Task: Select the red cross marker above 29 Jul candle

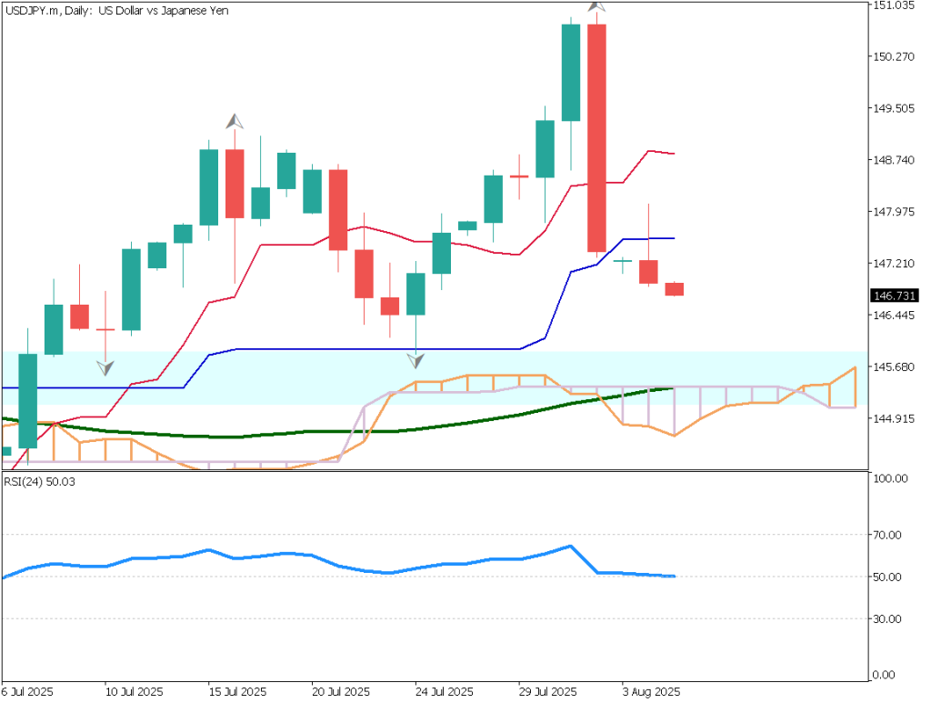Action: pyautogui.click(x=519, y=178)
